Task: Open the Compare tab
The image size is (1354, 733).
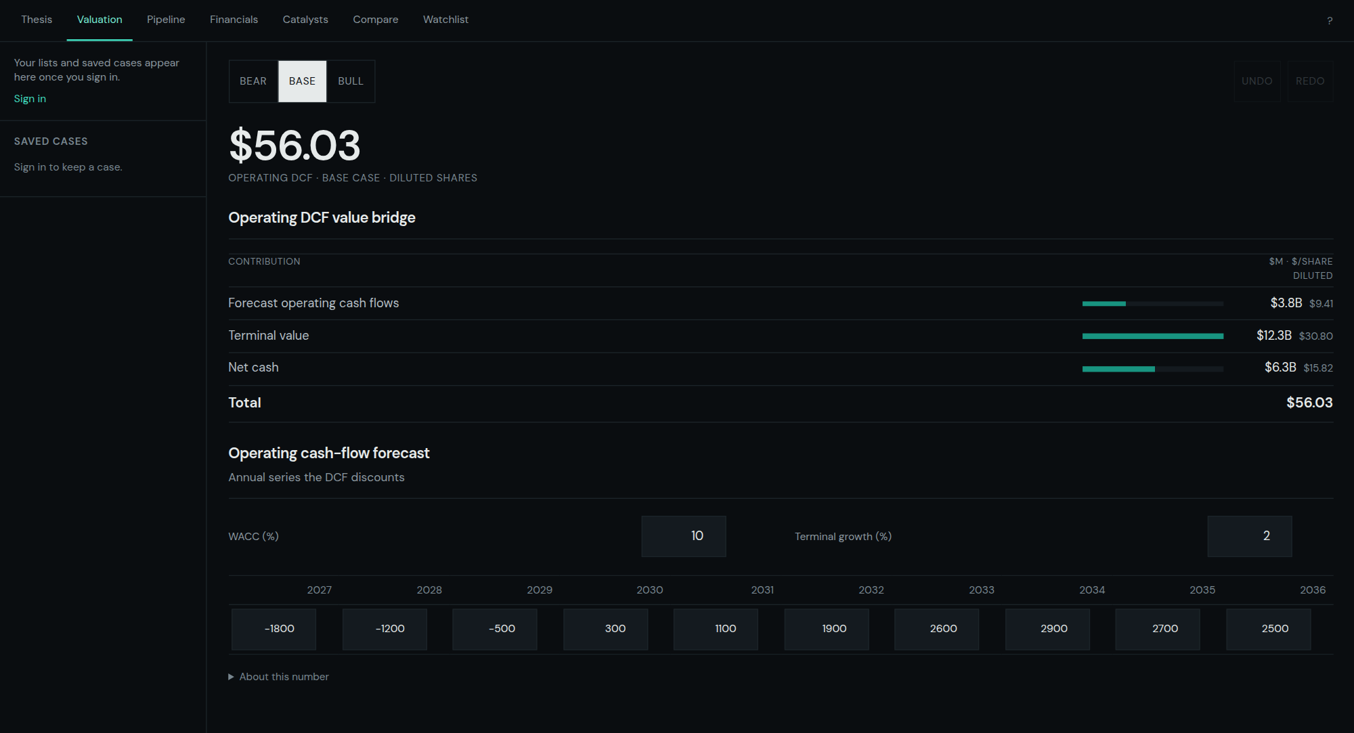Action: [x=376, y=20]
